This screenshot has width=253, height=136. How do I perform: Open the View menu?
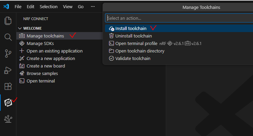(x=68, y=6)
